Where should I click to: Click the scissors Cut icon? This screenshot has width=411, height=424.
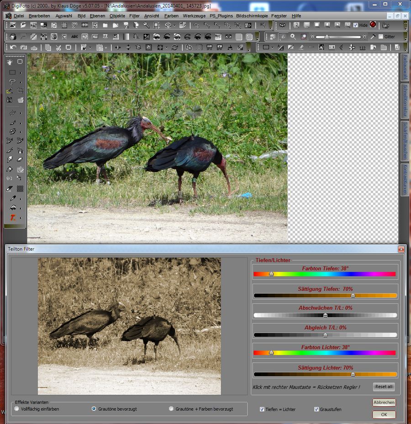pos(58,47)
